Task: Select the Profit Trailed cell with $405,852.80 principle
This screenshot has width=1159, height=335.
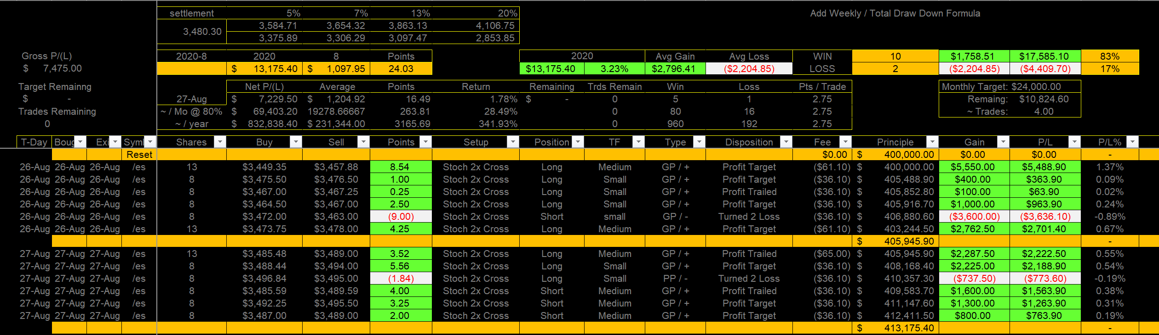Action: pos(749,192)
